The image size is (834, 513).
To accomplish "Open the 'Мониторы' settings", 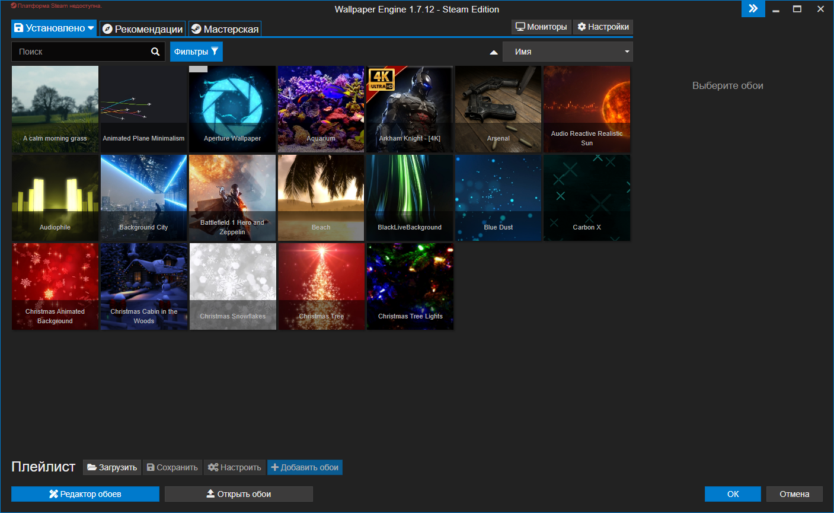I will click(x=541, y=27).
